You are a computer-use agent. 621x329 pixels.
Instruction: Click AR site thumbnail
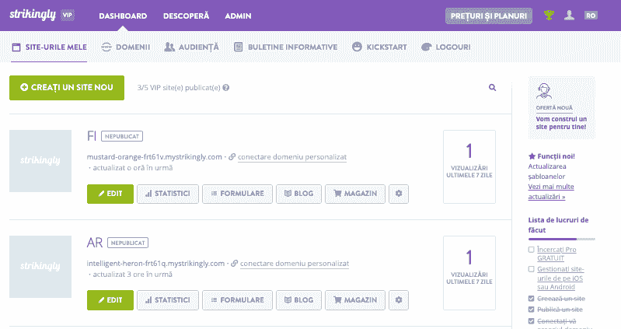[x=40, y=267]
